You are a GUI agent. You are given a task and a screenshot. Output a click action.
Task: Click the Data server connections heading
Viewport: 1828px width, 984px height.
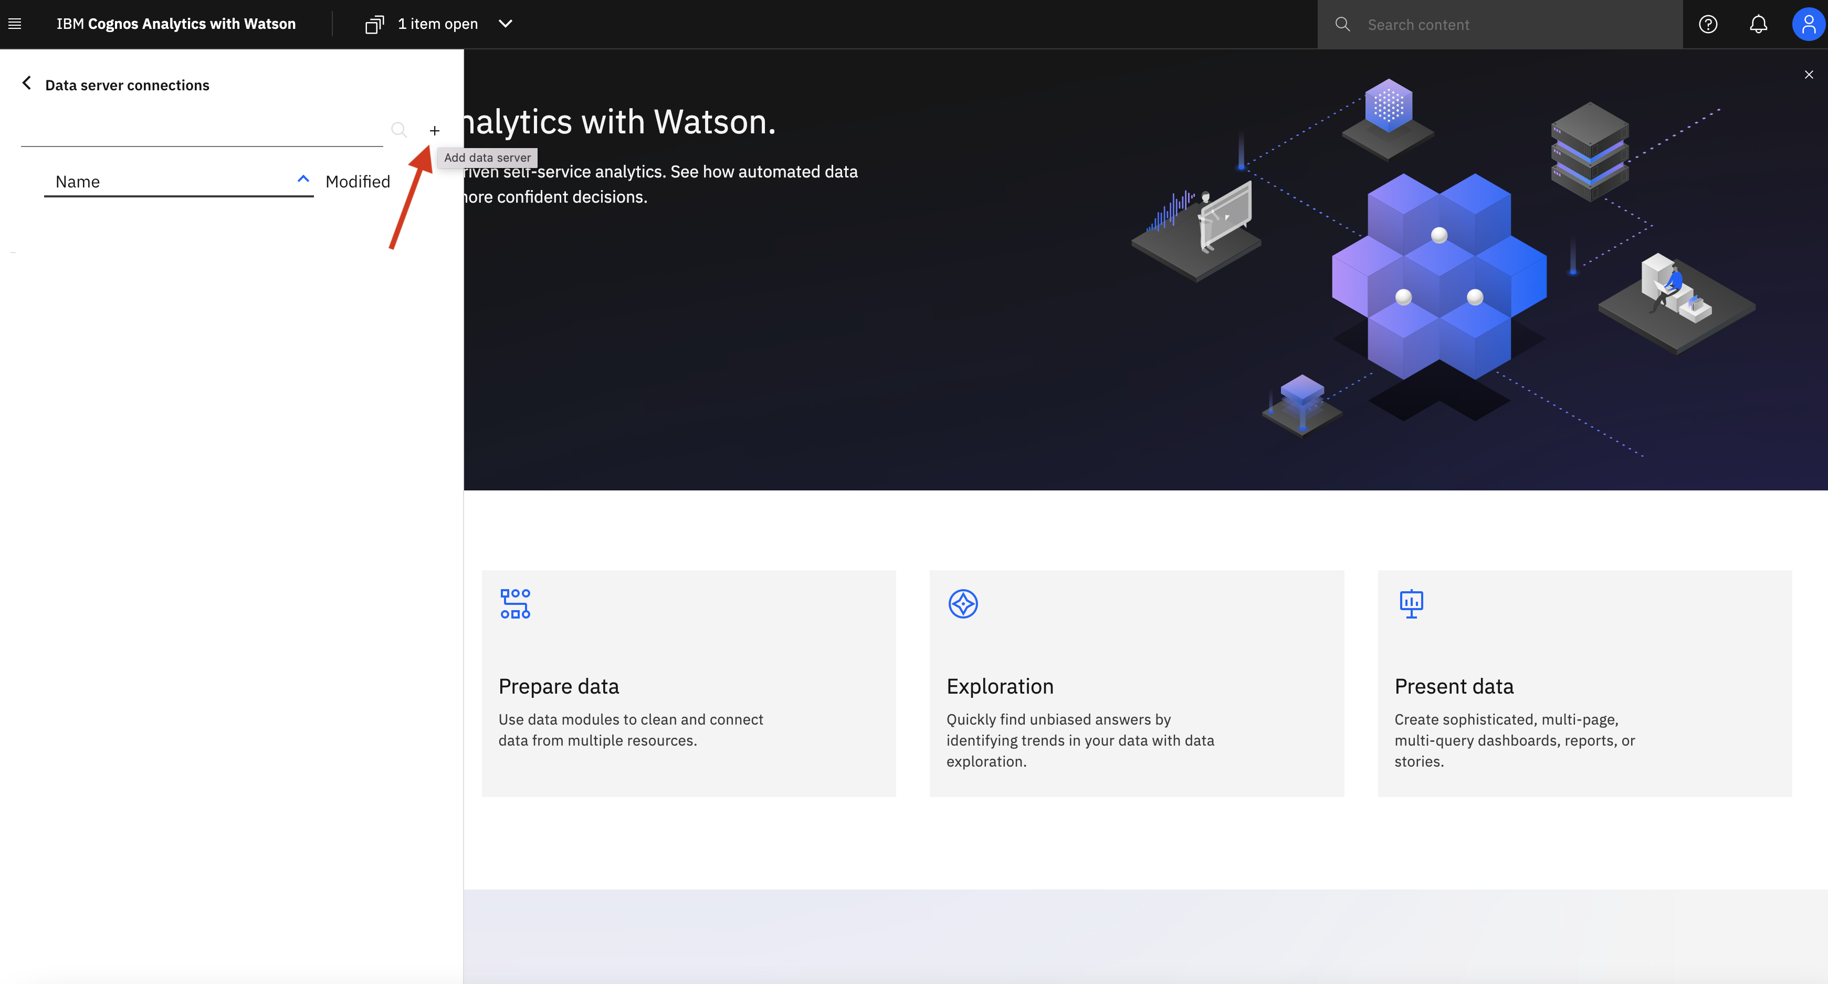click(127, 85)
